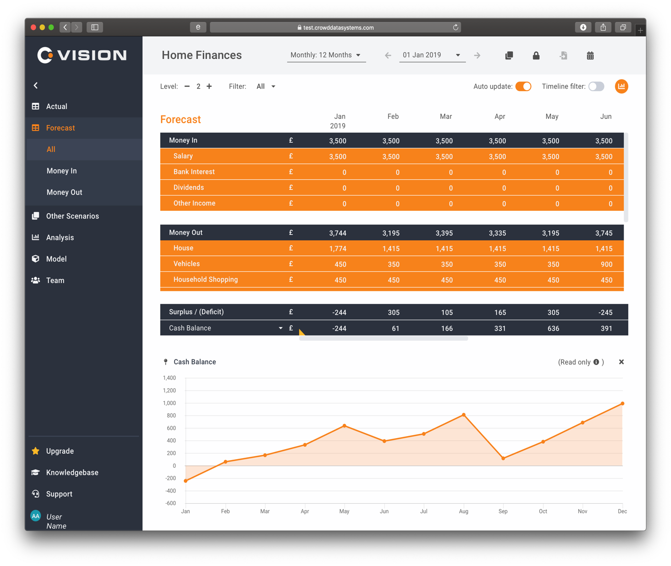
Task: Collapse the sidebar using the chevron arrow
Action: [x=35, y=85]
